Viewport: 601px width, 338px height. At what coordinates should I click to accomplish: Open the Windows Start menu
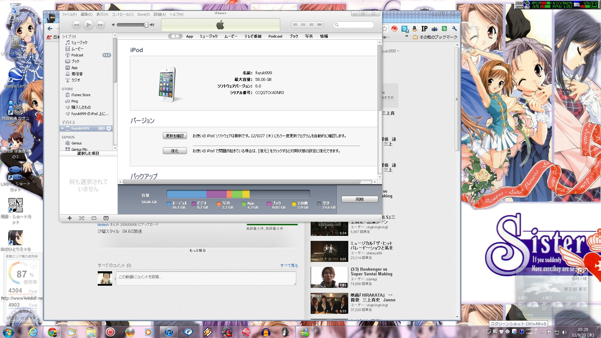[8, 332]
